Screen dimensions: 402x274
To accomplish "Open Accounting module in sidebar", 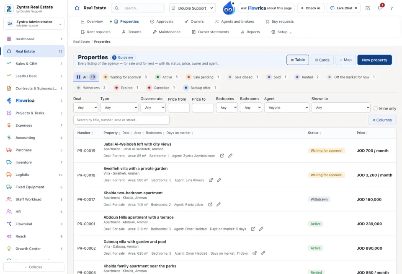I will (34, 138).
